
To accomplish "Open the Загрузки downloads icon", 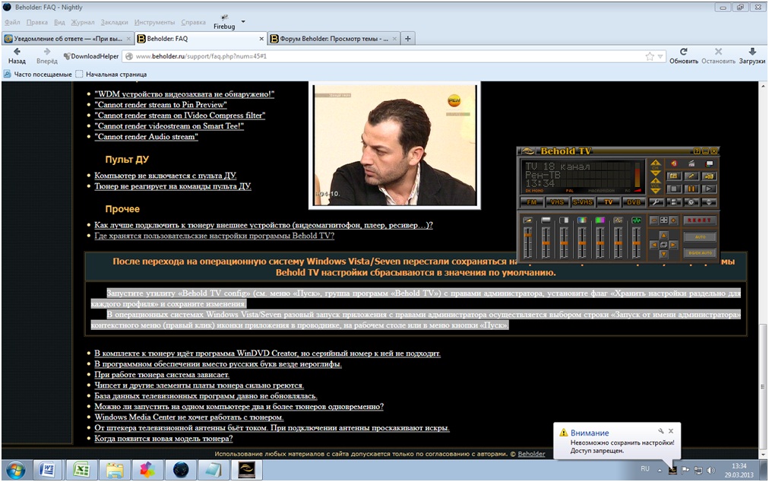I will tap(752, 52).
